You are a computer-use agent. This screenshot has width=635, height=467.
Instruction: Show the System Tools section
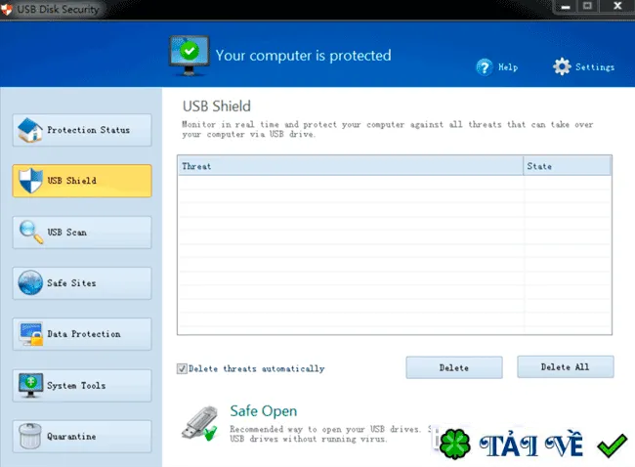tap(82, 385)
